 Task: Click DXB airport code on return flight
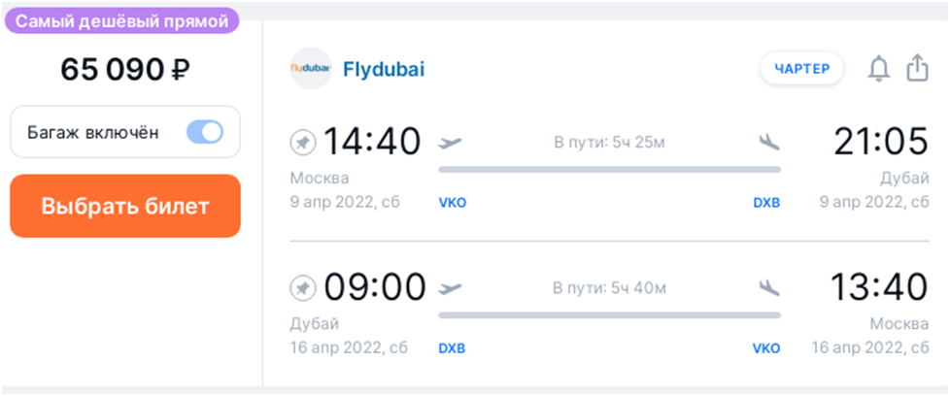tap(452, 348)
